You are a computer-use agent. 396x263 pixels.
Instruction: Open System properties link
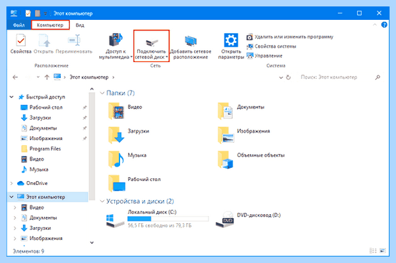(271, 46)
